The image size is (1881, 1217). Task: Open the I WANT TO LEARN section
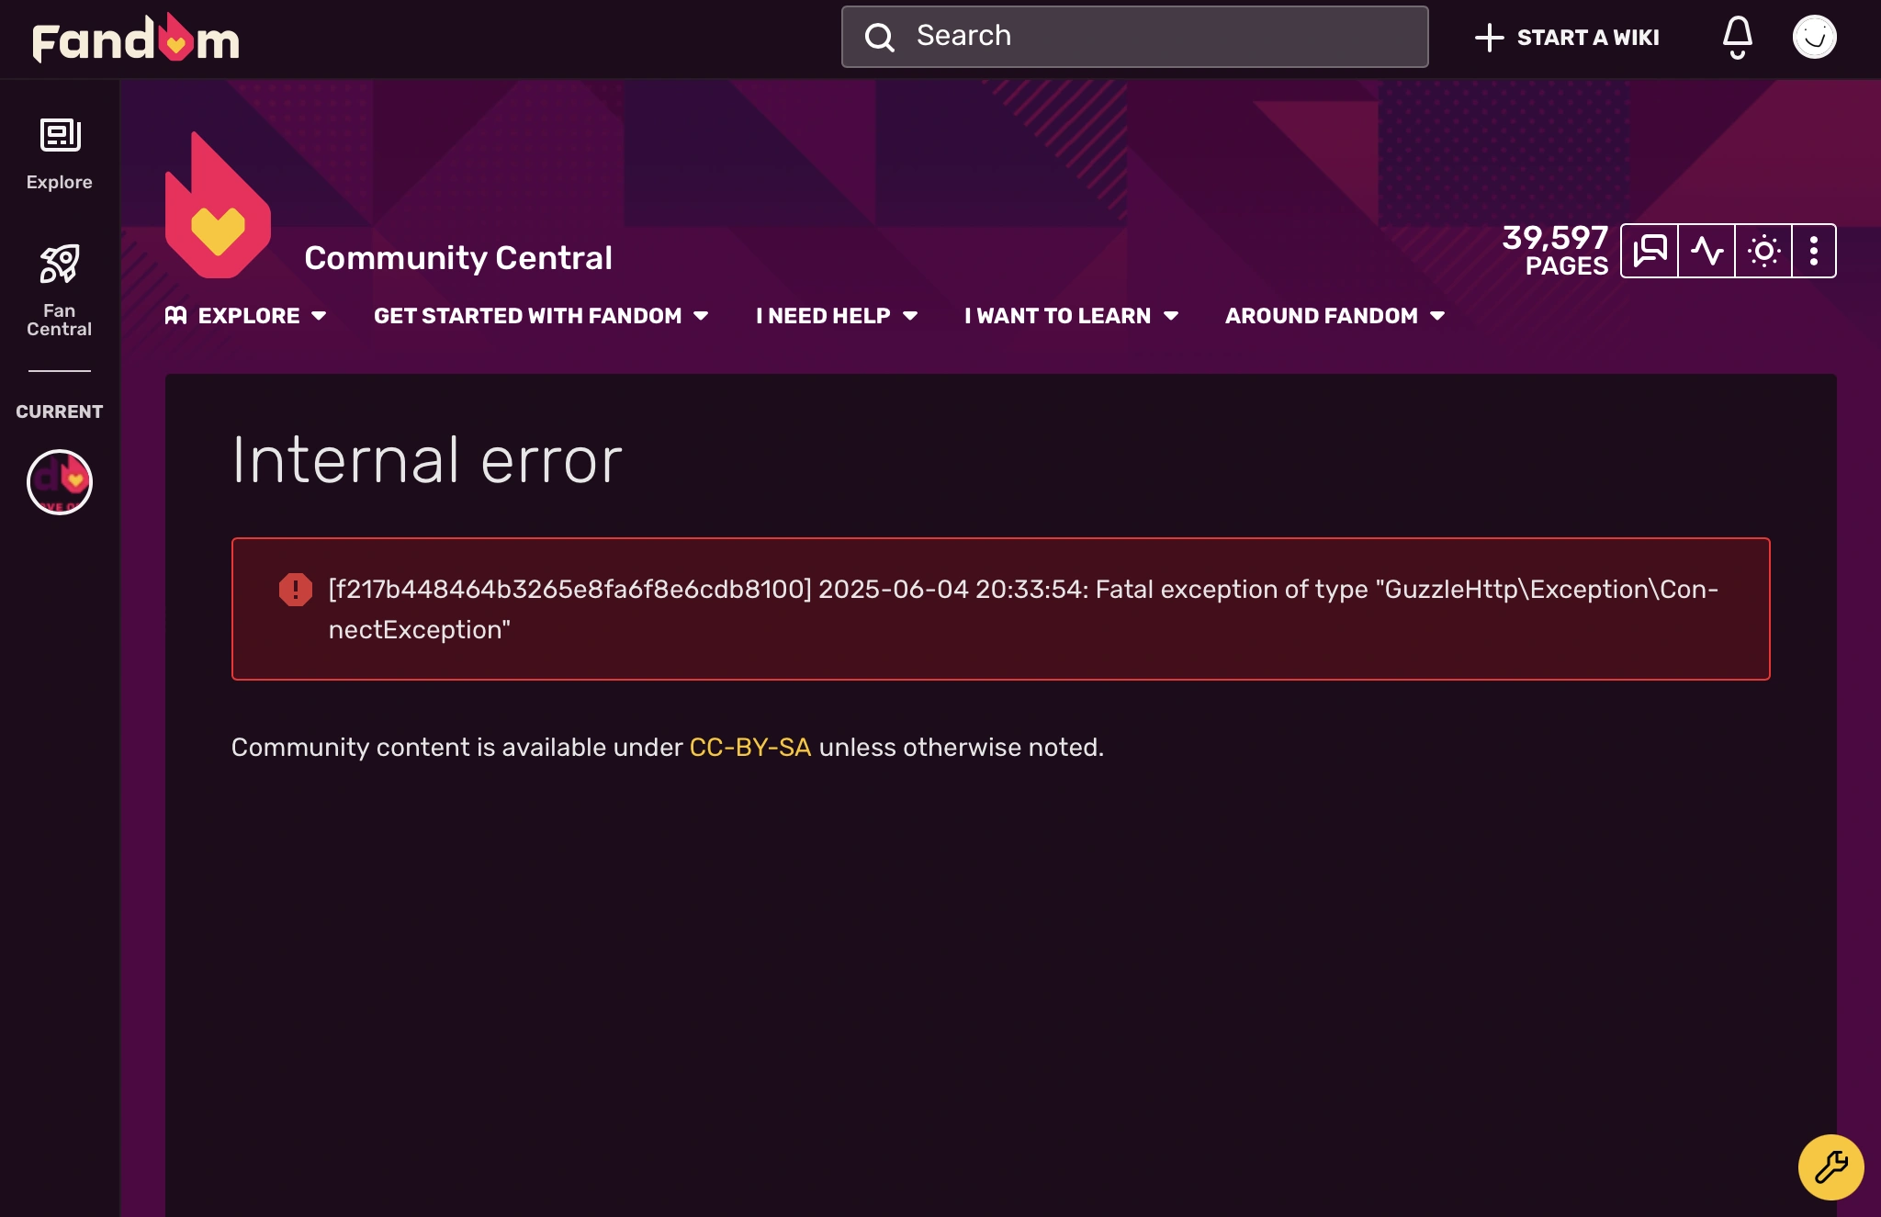tap(1070, 316)
